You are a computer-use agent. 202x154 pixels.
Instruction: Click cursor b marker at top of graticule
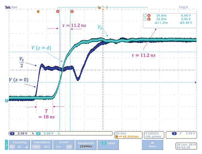tap(58, 11)
